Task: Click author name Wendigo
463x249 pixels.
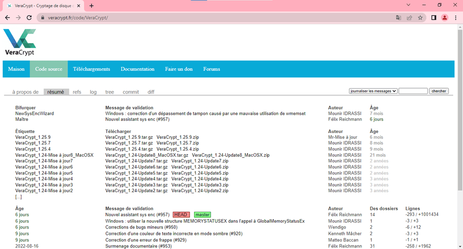Action: coord(337,227)
